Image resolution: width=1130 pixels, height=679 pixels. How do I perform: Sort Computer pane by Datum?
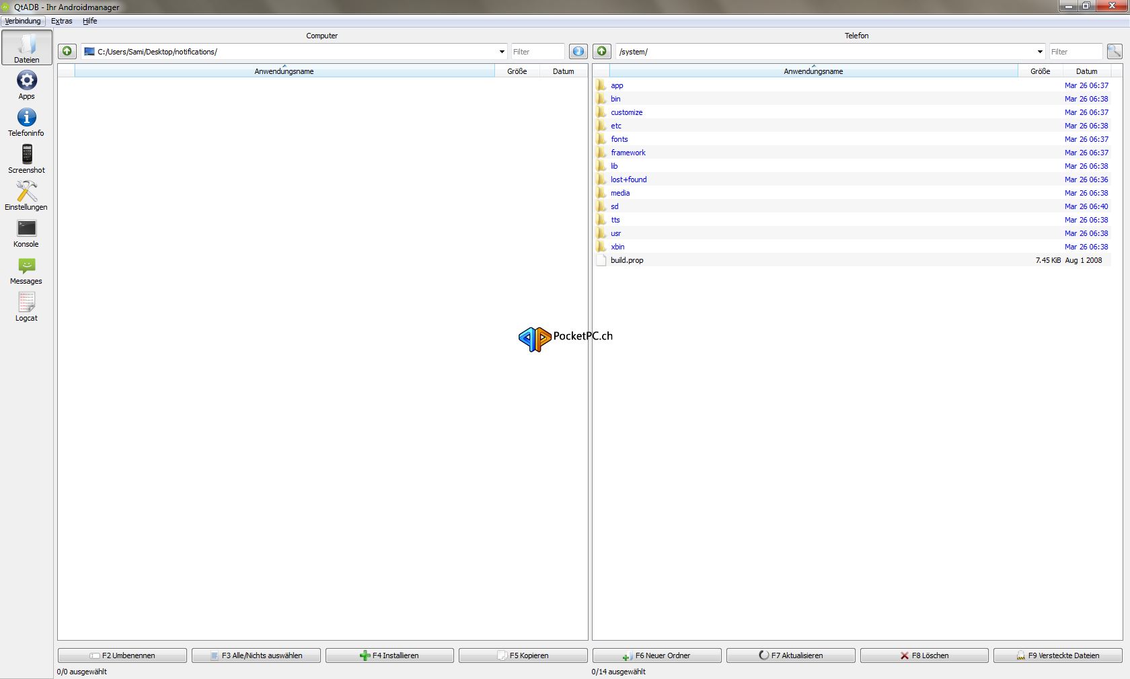(564, 71)
